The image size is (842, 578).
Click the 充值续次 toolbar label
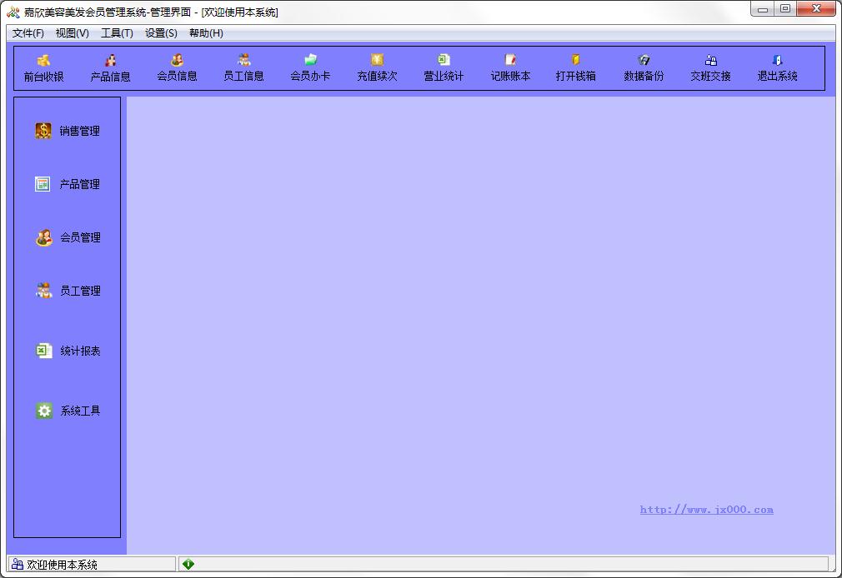(377, 77)
